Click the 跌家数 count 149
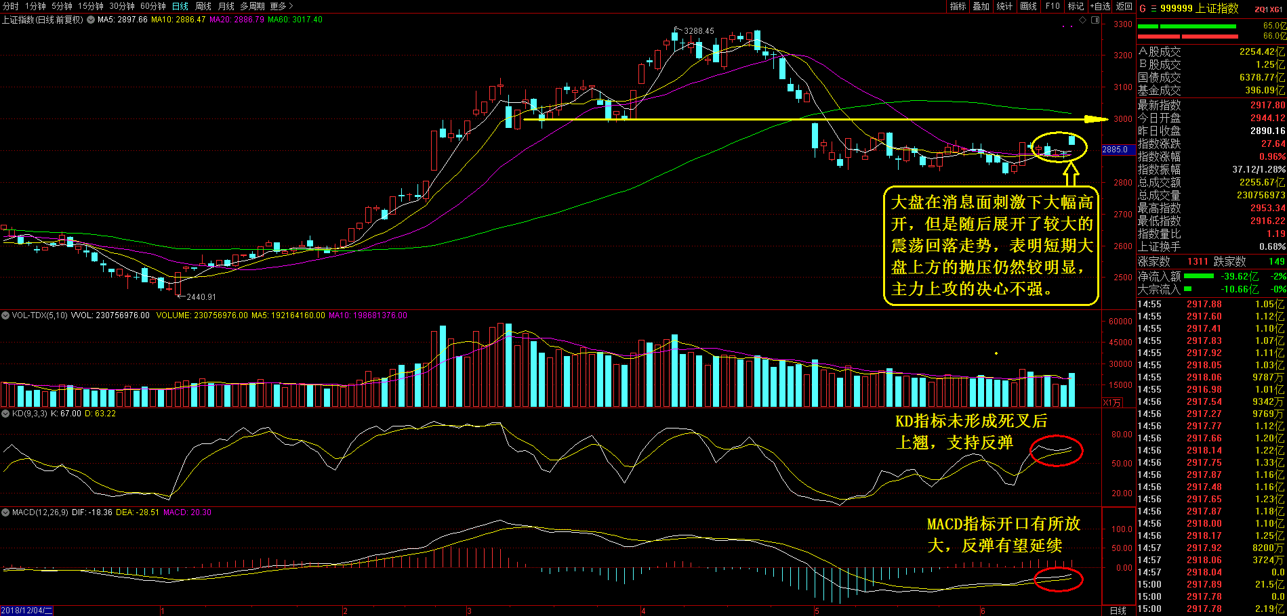Image resolution: width=1287 pixels, height=616 pixels. click(1277, 261)
